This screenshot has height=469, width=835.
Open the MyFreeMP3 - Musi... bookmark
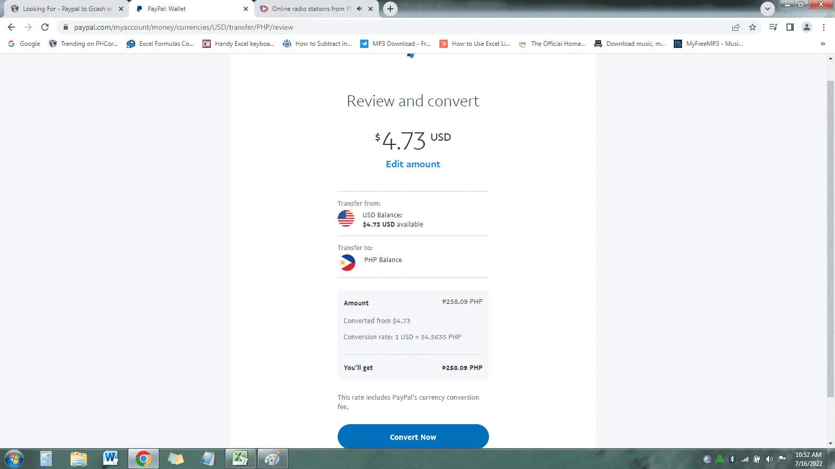point(709,44)
